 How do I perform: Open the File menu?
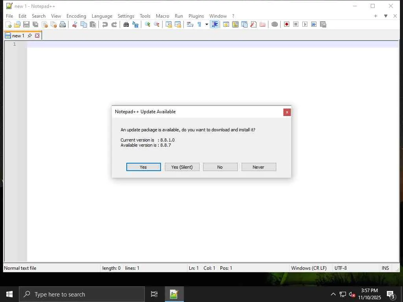coord(9,16)
